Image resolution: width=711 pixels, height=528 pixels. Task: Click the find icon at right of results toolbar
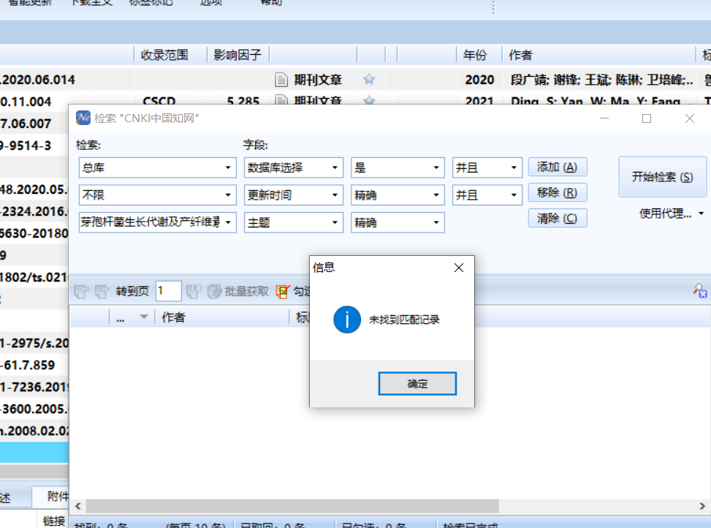(699, 291)
